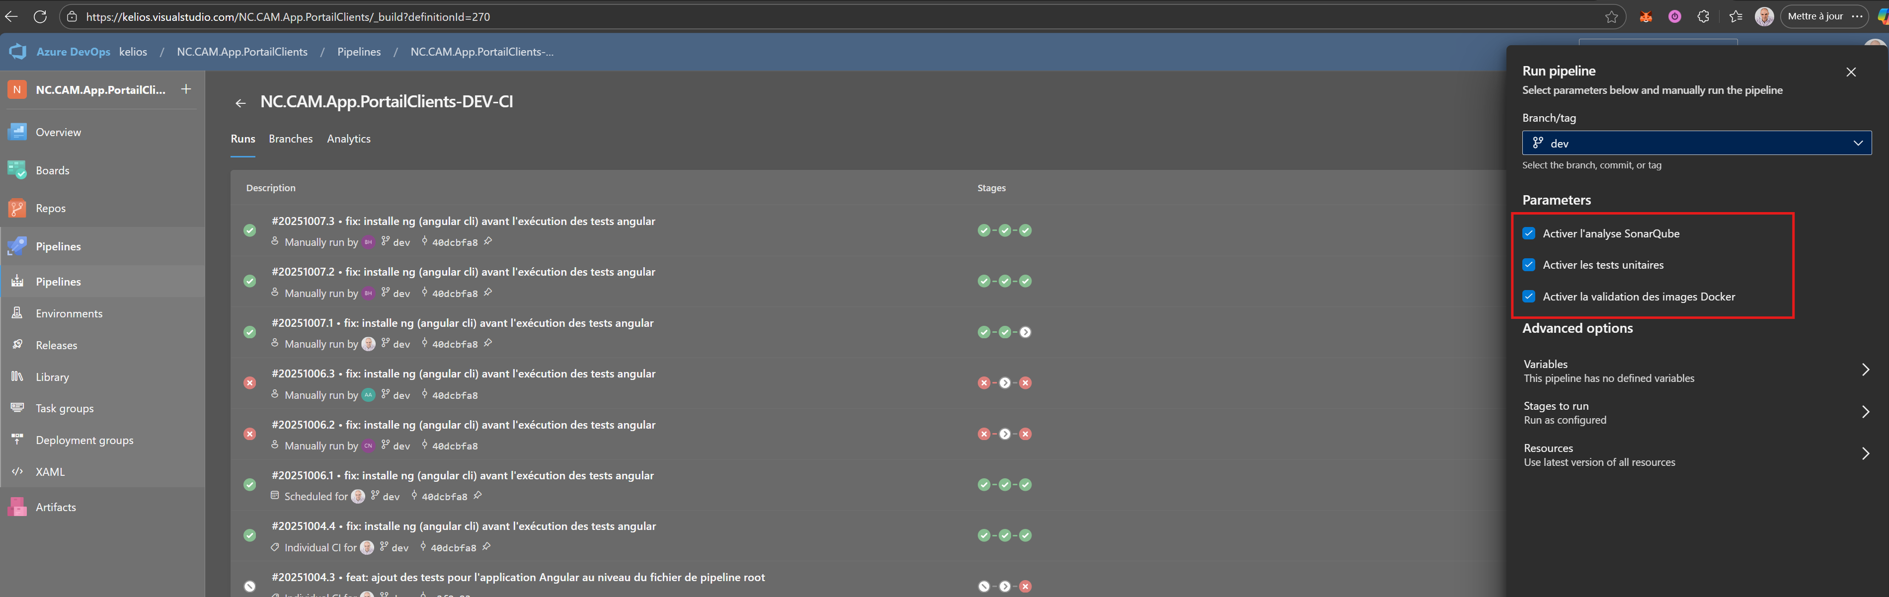Open the Branch/tag dev dropdown
Screen dimensions: 1889x597
(x=1696, y=143)
